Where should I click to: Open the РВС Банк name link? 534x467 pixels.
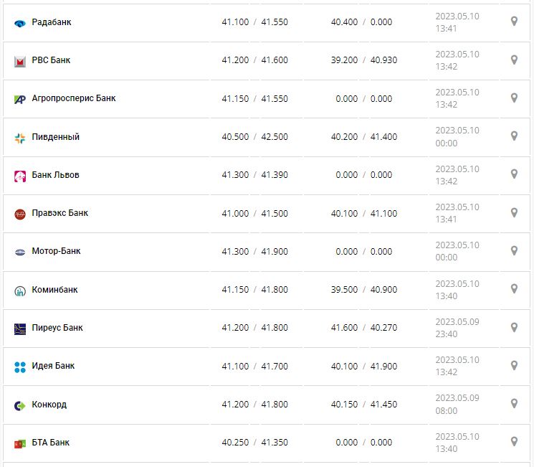(x=51, y=60)
